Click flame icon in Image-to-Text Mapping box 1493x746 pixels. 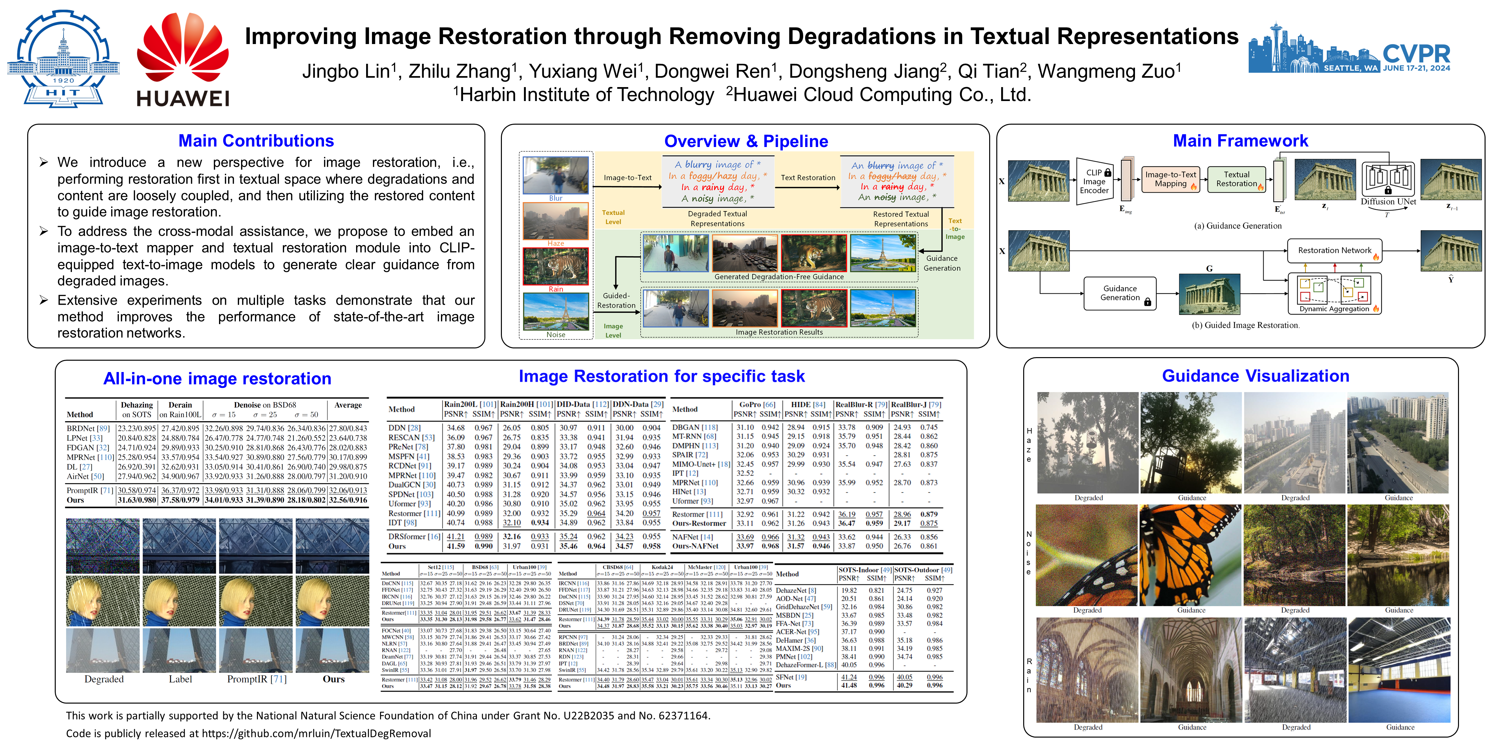(1193, 186)
